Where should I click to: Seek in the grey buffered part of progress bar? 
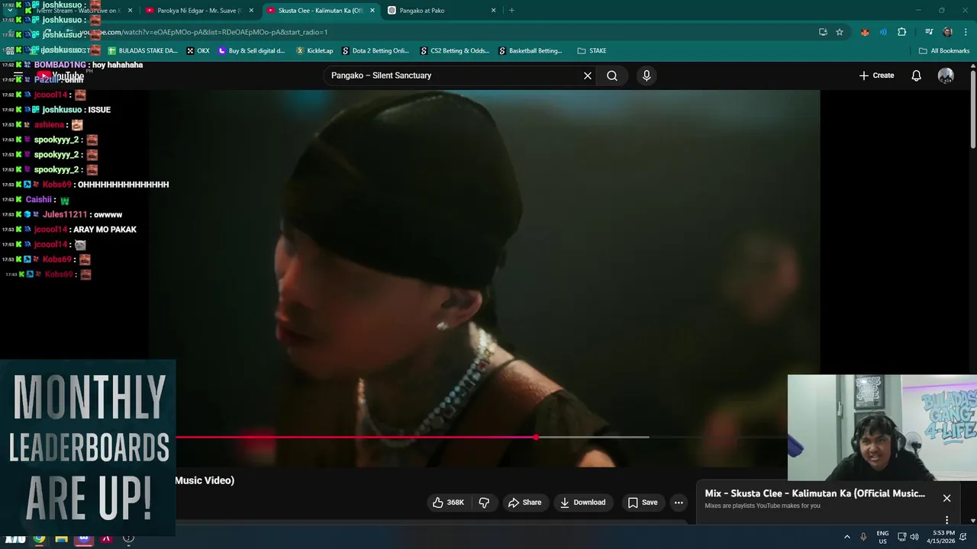[594, 437]
